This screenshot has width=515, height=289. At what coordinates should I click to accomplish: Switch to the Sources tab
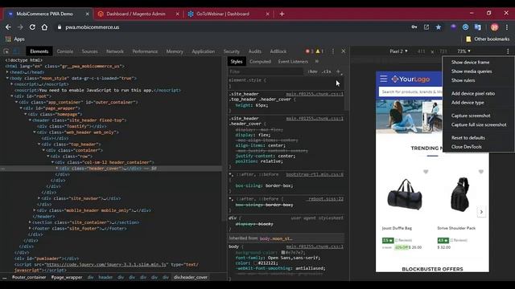point(89,51)
